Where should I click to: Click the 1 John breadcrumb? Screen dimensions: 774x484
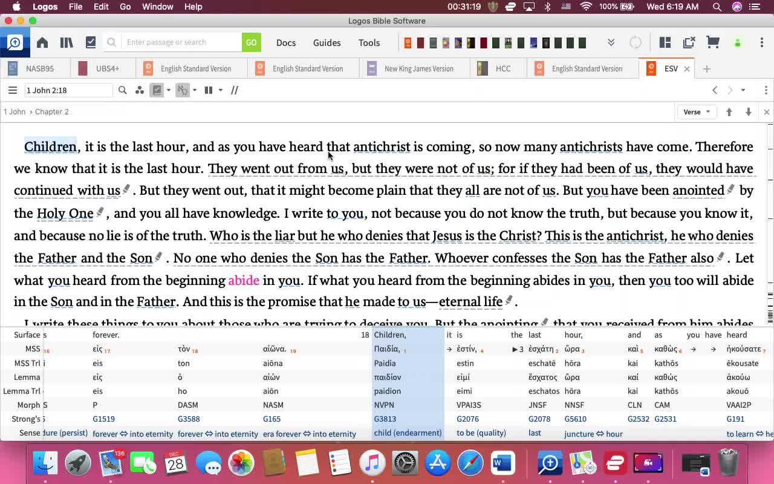click(x=15, y=112)
